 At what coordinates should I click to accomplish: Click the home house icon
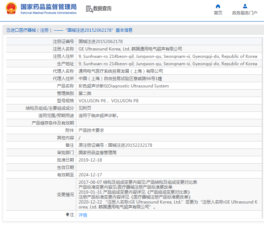point(218,6)
